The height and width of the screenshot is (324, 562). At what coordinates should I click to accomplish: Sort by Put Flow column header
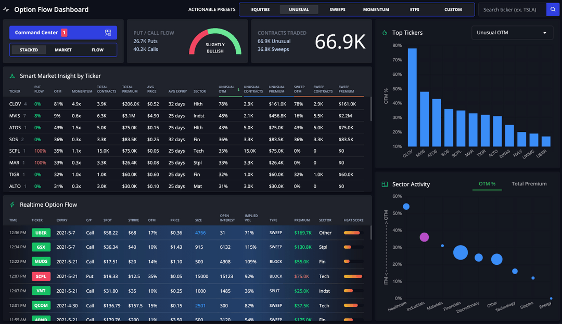click(39, 89)
